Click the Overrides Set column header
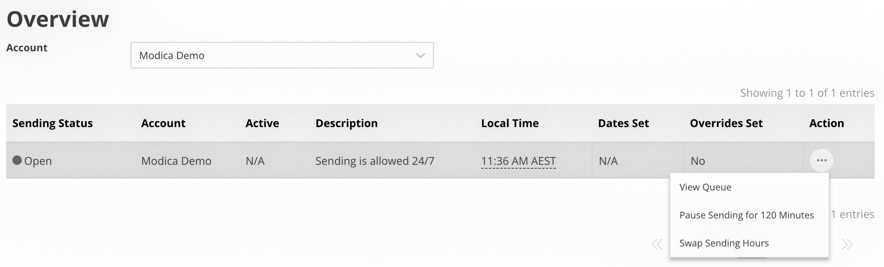This screenshot has width=884, height=267. (727, 123)
